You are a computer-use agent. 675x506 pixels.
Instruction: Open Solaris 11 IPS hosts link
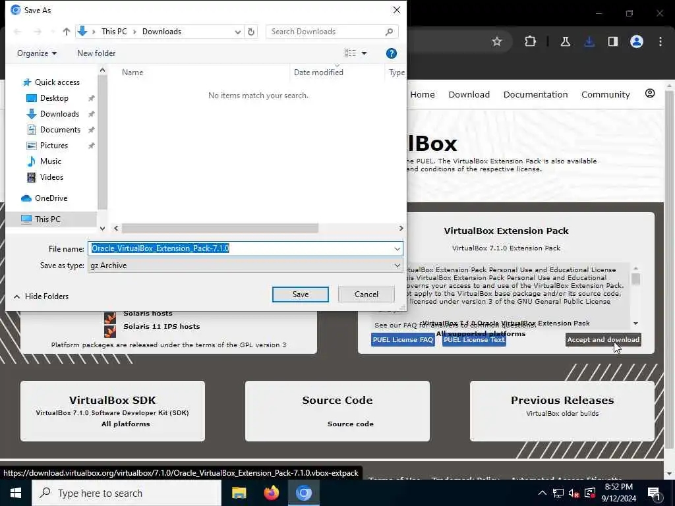(161, 327)
